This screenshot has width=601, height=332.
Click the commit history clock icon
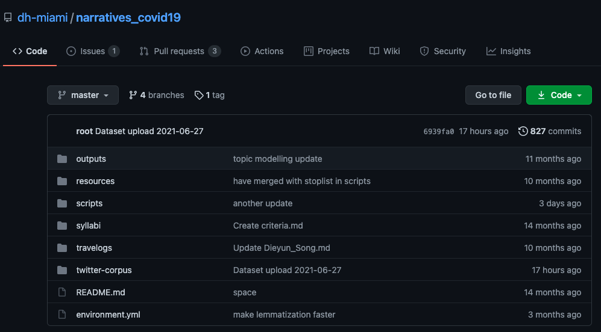point(523,131)
